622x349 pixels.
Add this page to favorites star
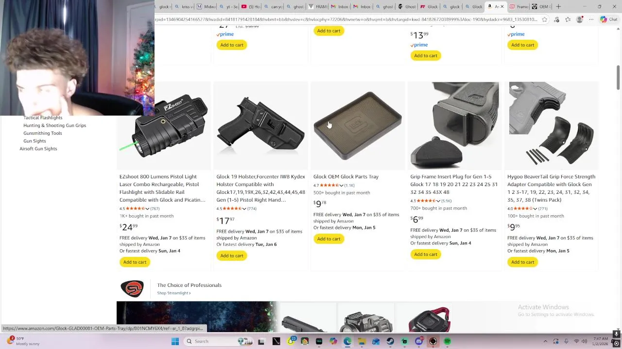544,19
